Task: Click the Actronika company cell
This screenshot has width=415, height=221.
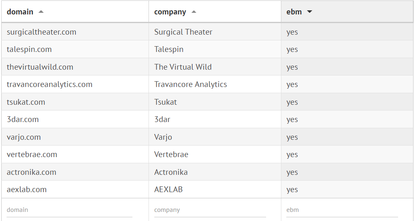Action: [171, 172]
